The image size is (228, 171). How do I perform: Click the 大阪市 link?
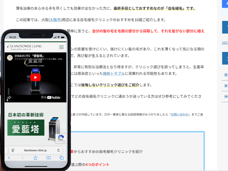pyautogui.click(x=55, y=20)
